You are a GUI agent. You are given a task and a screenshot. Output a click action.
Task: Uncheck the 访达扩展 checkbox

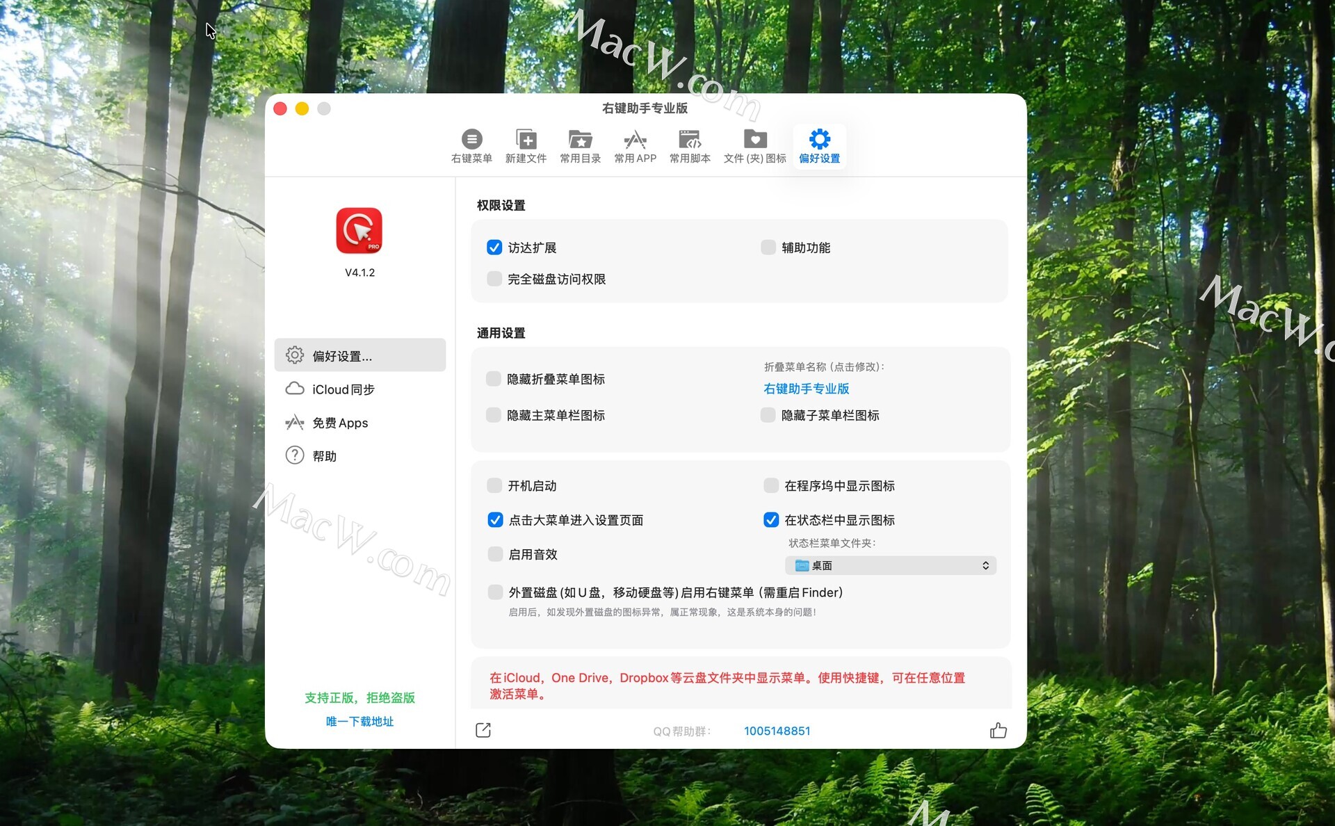tap(494, 248)
